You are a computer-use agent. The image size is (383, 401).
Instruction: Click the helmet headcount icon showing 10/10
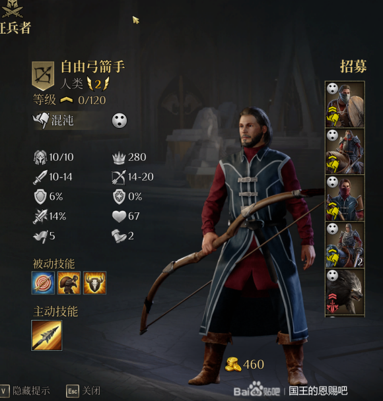[40, 157]
